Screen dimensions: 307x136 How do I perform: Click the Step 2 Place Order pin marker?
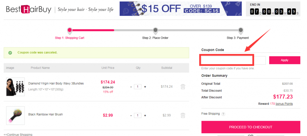[155, 31]
